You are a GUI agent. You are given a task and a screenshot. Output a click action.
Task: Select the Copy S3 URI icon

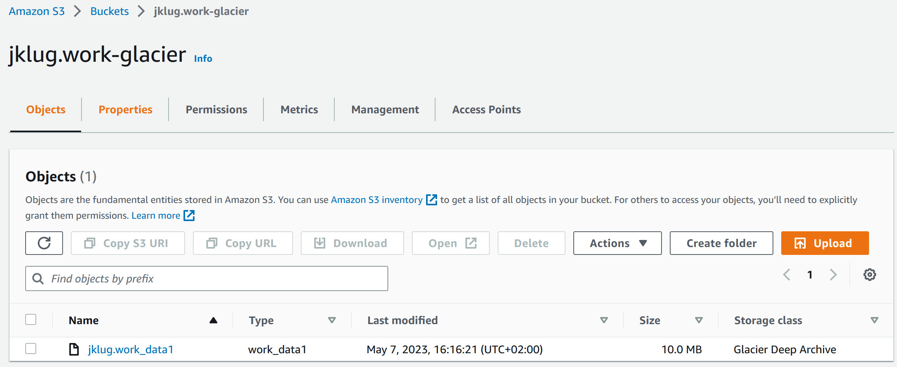pos(90,243)
